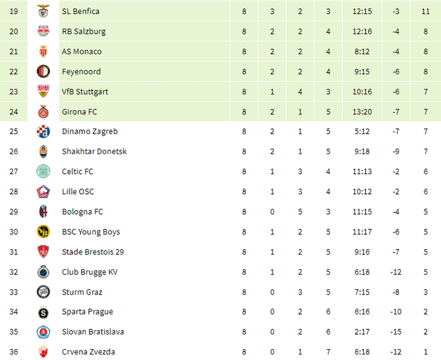Click the Feyenoord club badge
This screenshot has height=360, width=441.
(x=43, y=72)
